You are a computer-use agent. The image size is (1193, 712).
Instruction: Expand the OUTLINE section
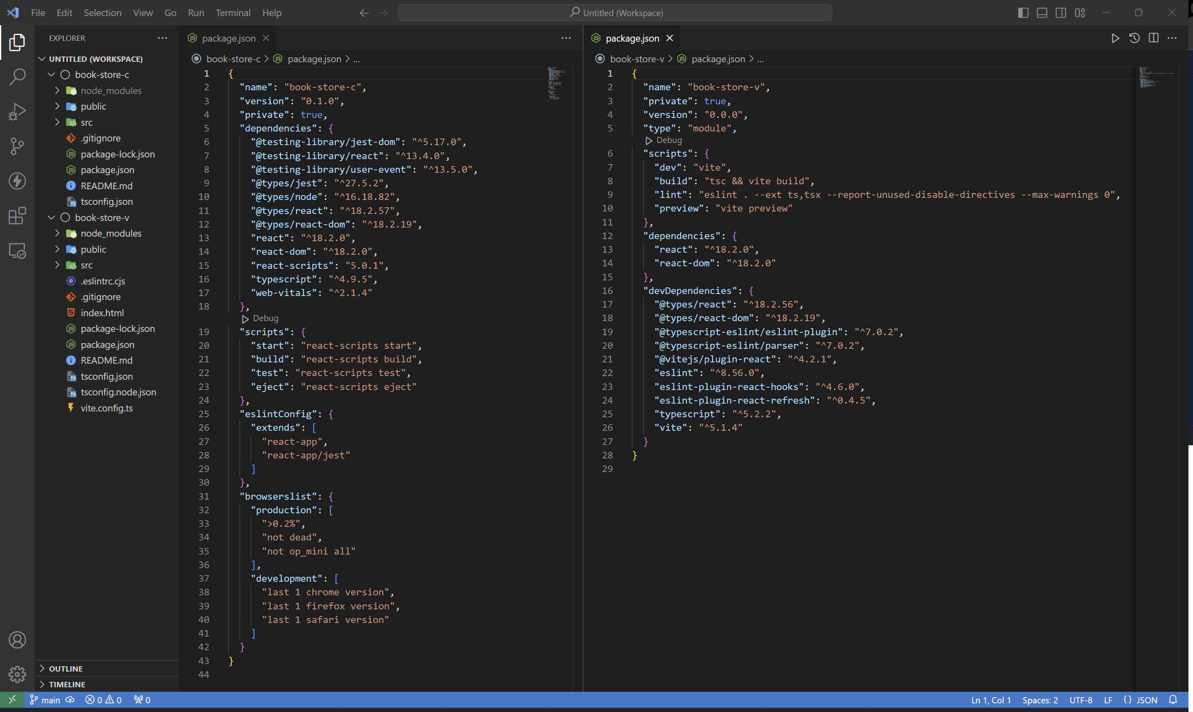(x=106, y=668)
